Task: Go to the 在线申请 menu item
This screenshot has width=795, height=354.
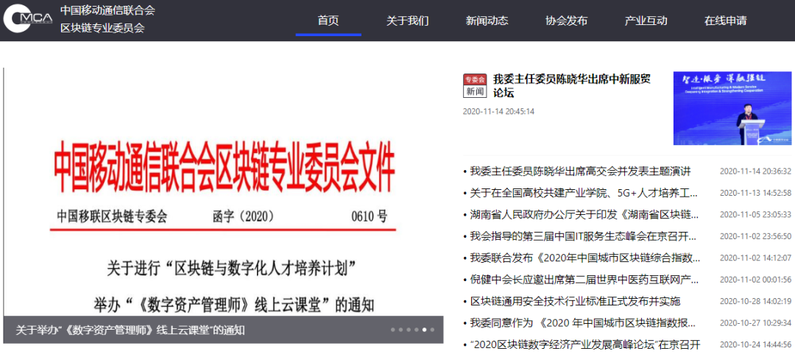Action: [x=725, y=21]
